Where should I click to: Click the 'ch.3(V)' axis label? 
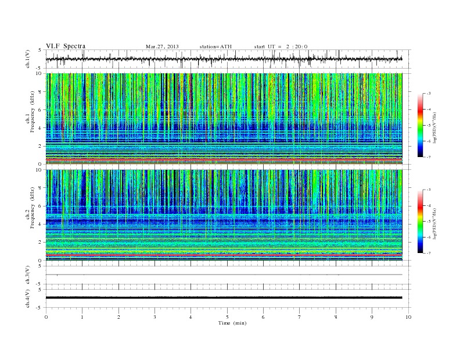pos(28,275)
